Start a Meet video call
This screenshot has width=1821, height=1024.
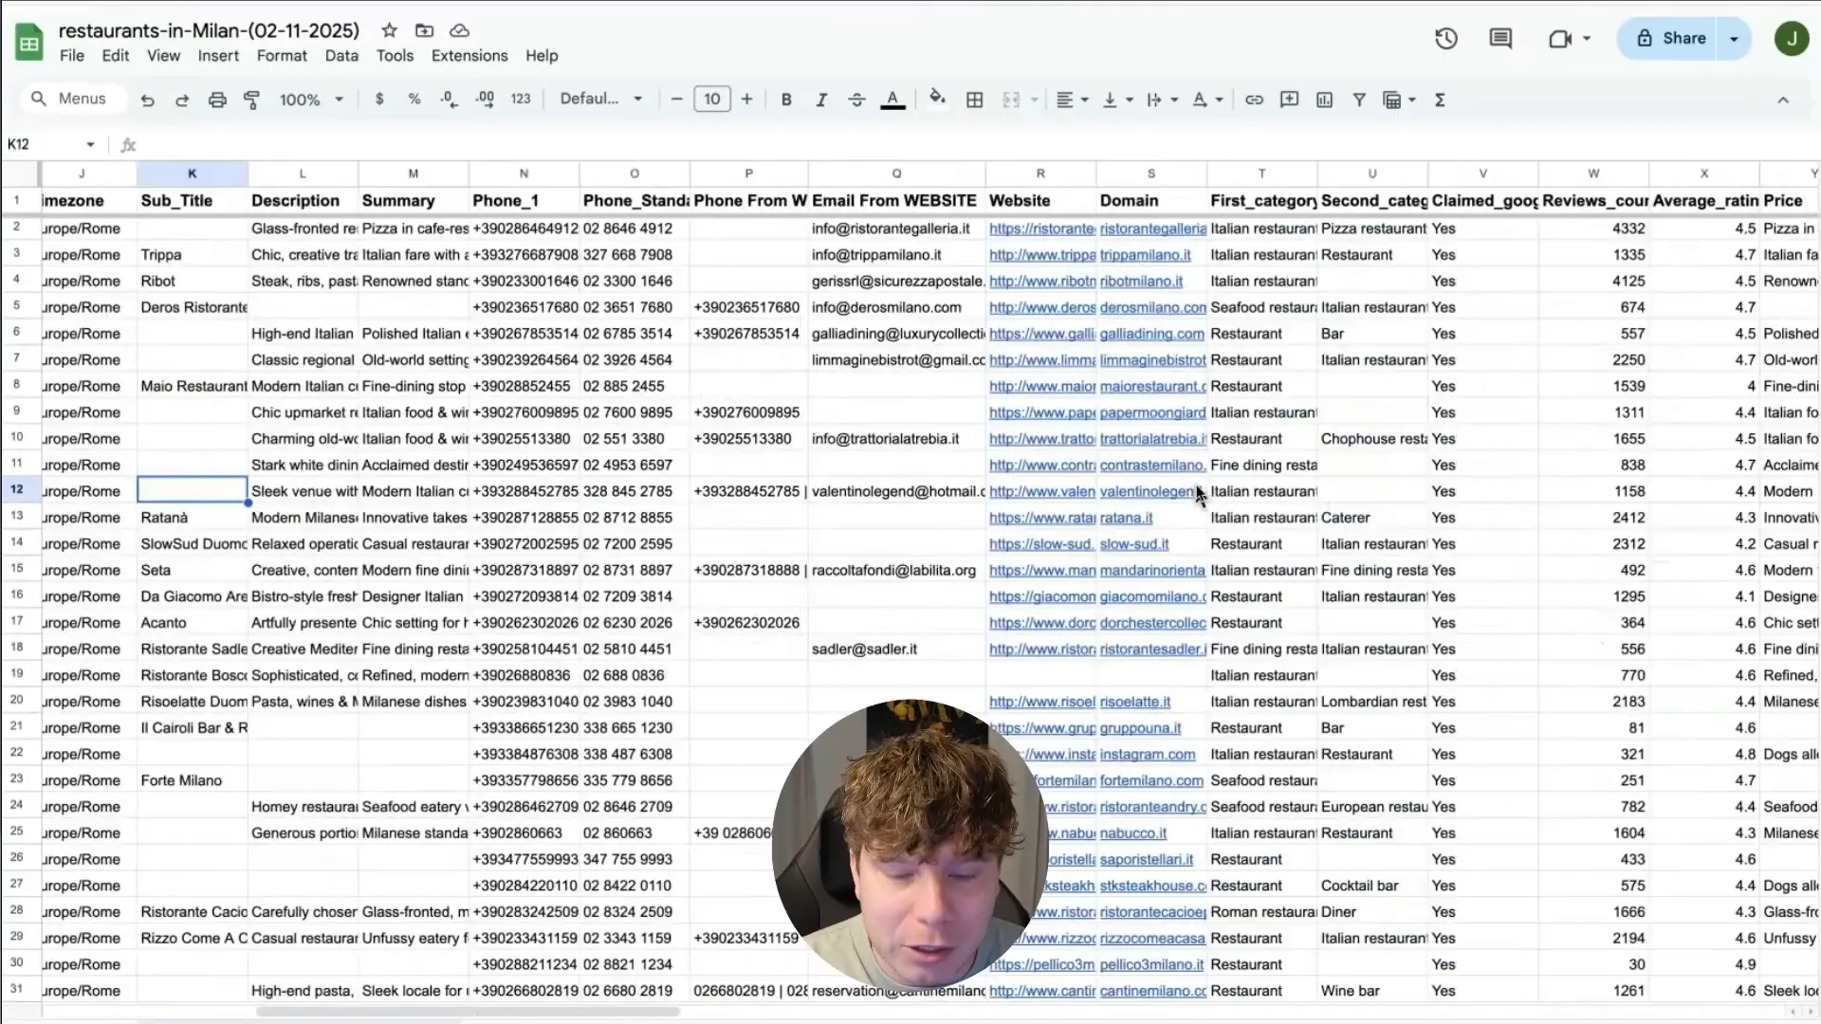[1560, 38]
